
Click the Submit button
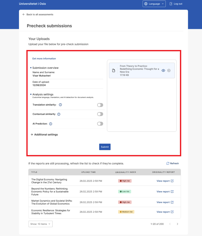(x=105, y=147)
